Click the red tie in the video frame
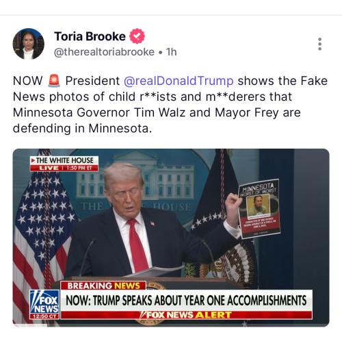The width and height of the screenshot is (342, 339). [137, 245]
